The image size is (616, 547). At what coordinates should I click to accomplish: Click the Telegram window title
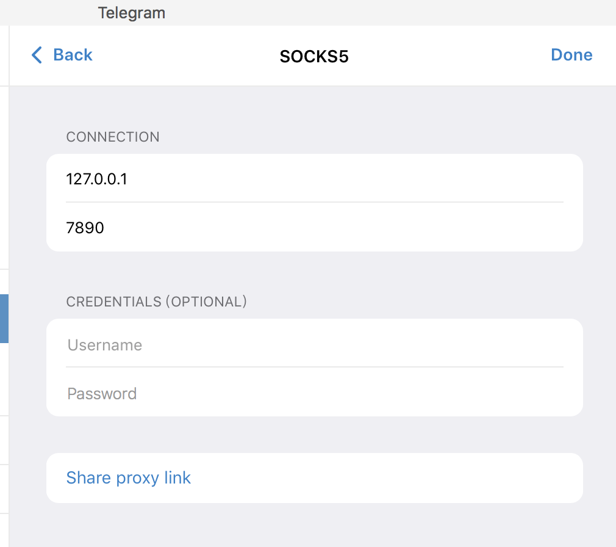131,12
